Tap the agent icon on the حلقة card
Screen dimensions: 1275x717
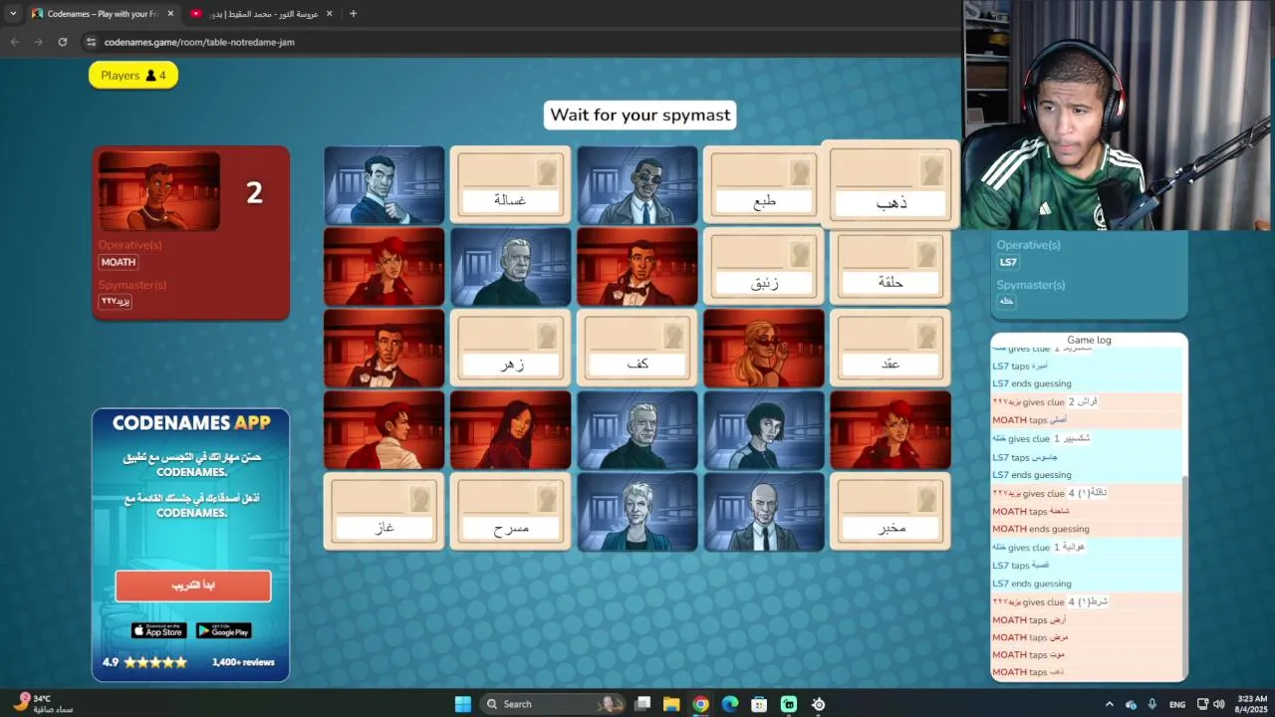tap(926, 255)
